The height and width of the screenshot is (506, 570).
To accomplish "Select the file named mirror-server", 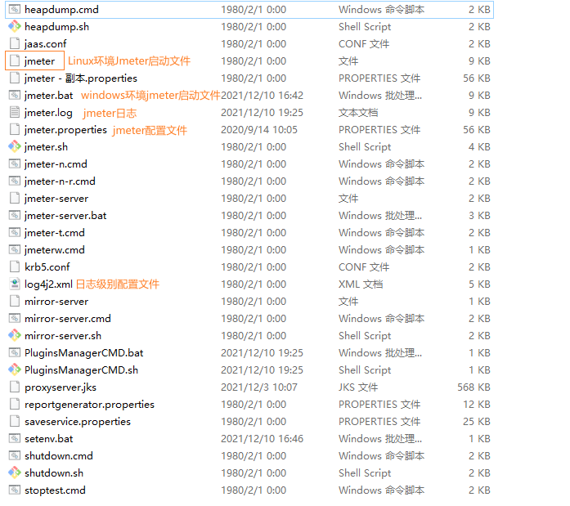I will [x=56, y=301].
